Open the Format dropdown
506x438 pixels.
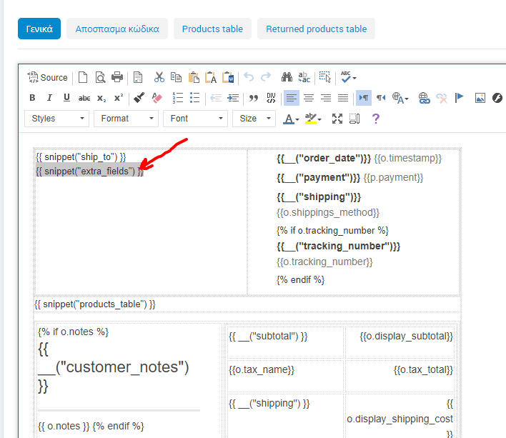pyautogui.click(x=126, y=119)
